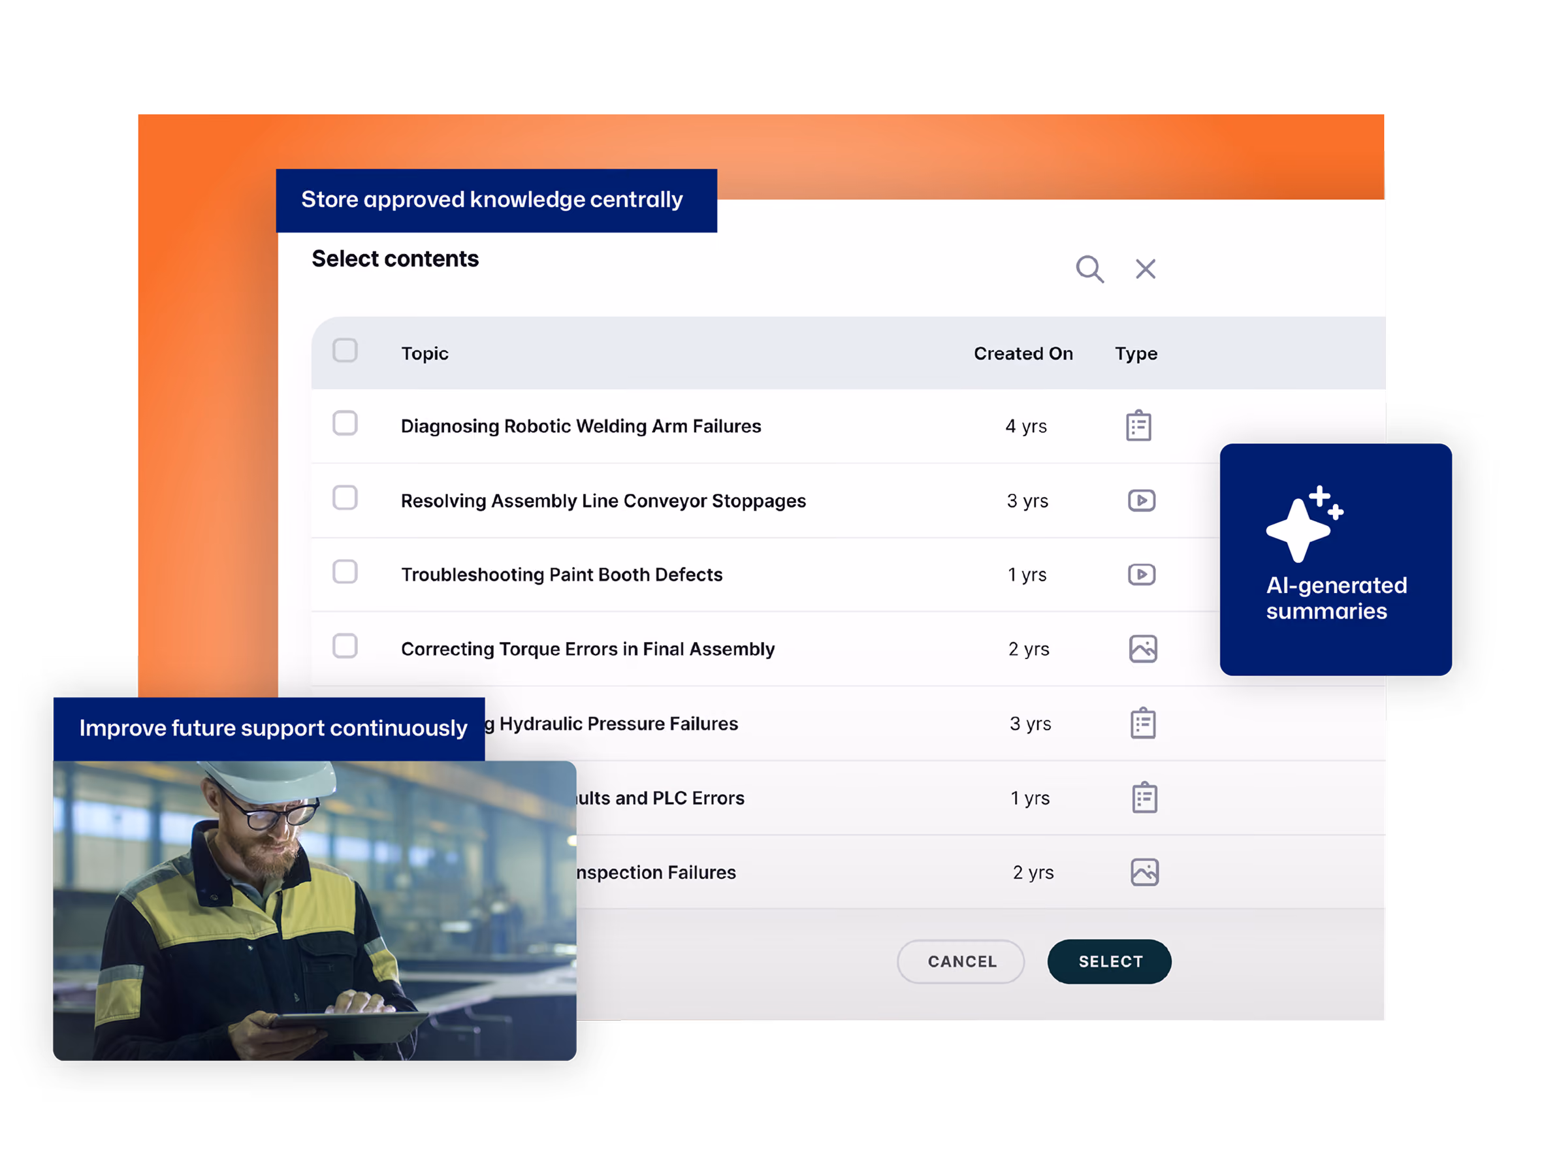
Task: Sort by Type column header
Action: coord(1136,353)
